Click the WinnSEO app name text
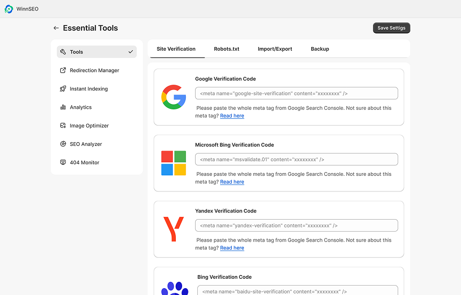 27,9
